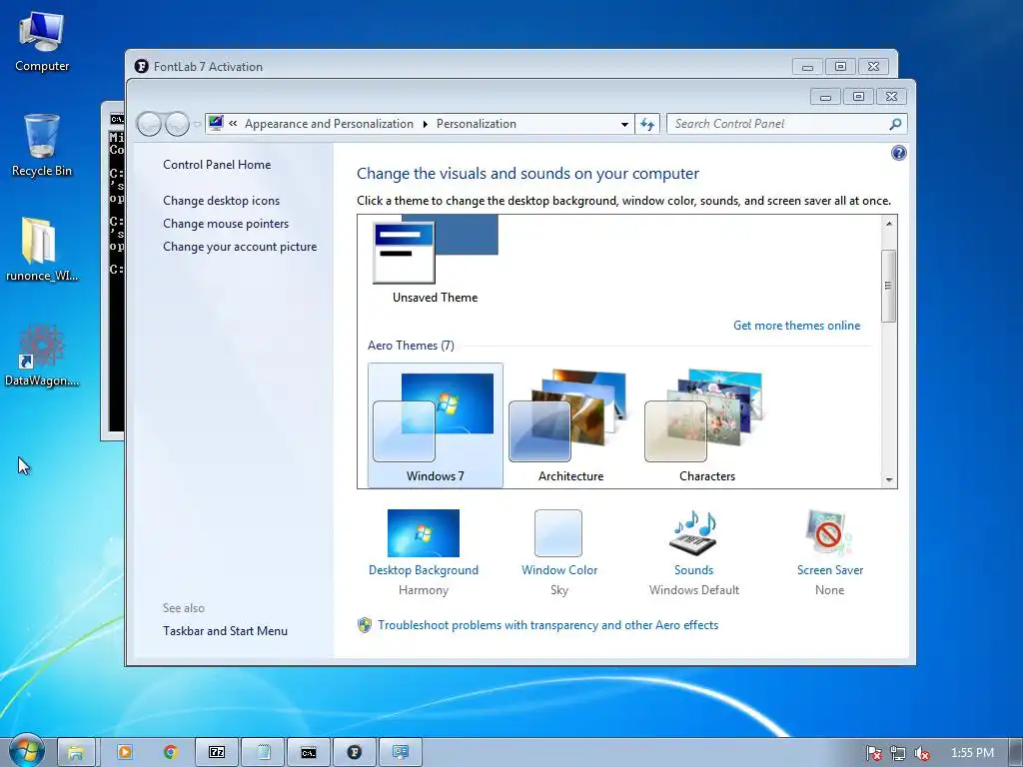Open the Computer desktop icon
The image size is (1023, 767).
(42, 41)
